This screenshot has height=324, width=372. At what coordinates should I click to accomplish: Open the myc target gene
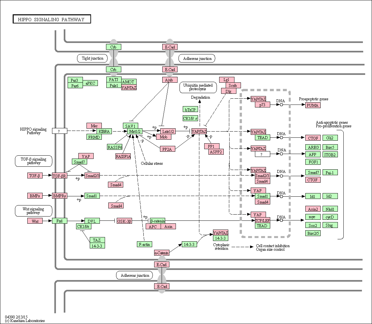pyautogui.click(x=313, y=217)
